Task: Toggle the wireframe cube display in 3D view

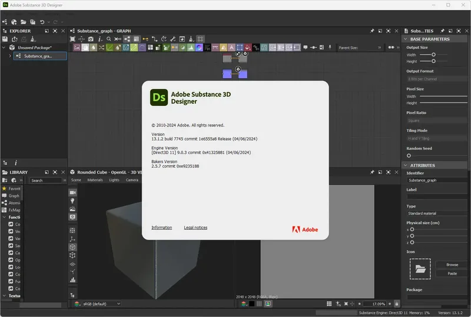Action: point(72,255)
